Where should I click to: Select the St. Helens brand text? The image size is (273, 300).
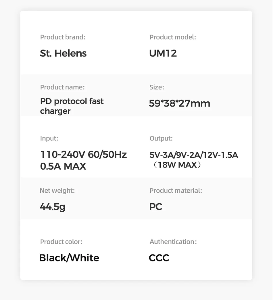pos(63,53)
